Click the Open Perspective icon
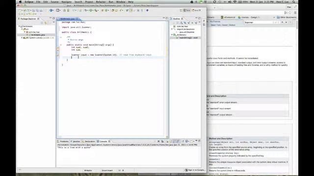 pos(181,10)
